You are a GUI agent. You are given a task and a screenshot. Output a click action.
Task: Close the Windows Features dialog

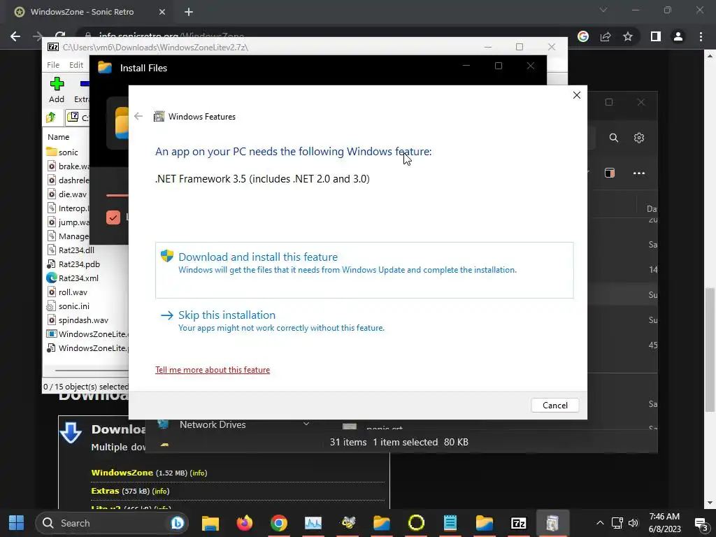577,95
